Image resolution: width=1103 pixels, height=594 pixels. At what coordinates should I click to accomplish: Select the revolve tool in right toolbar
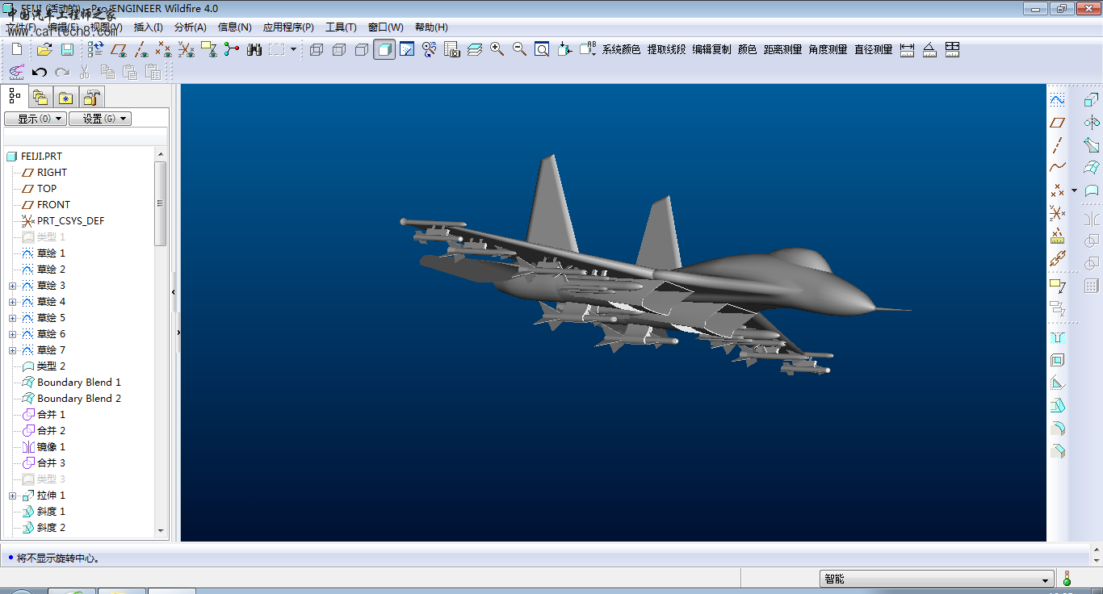coord(1092,123)
